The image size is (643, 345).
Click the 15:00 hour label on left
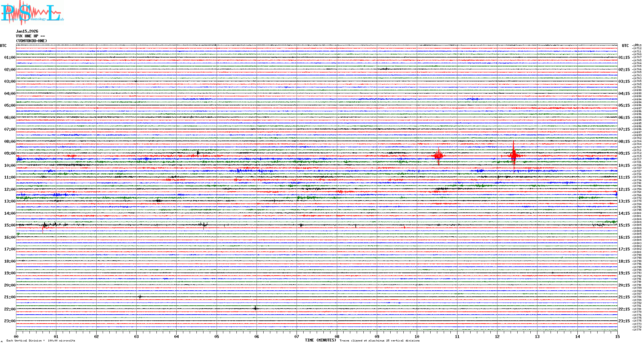coord(10,225)
